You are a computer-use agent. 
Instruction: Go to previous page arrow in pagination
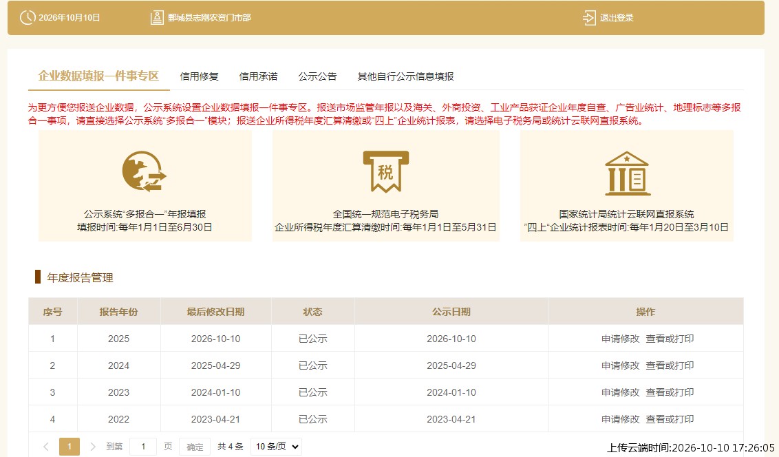tap(45, 447)
